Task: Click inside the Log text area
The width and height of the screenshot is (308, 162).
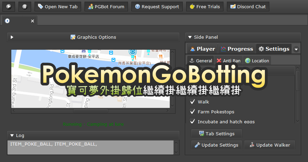Action: (x=90, y=148)
